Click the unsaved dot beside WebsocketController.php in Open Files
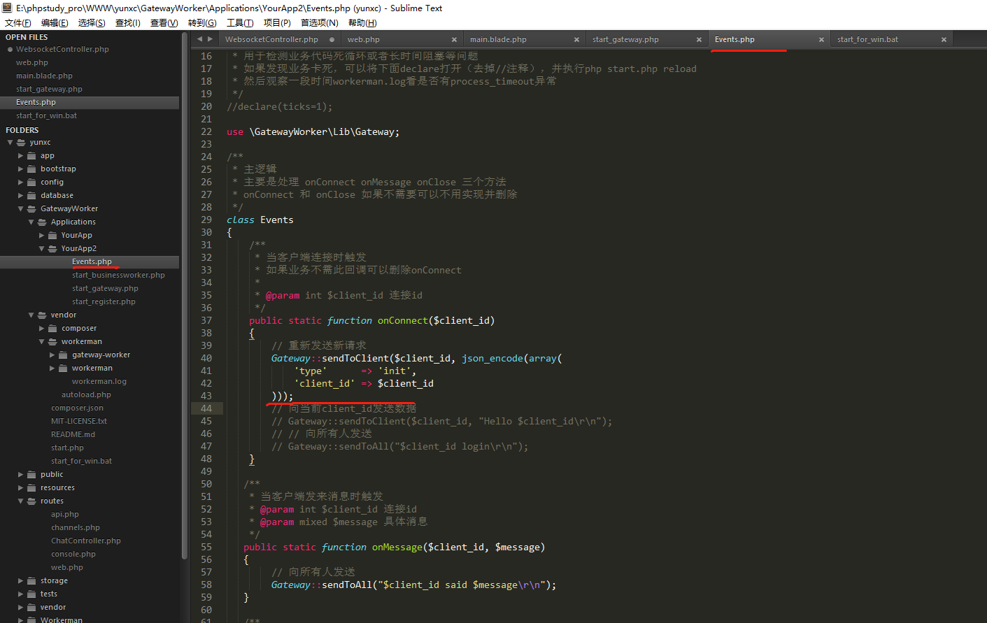 click(x=10, y=50)
